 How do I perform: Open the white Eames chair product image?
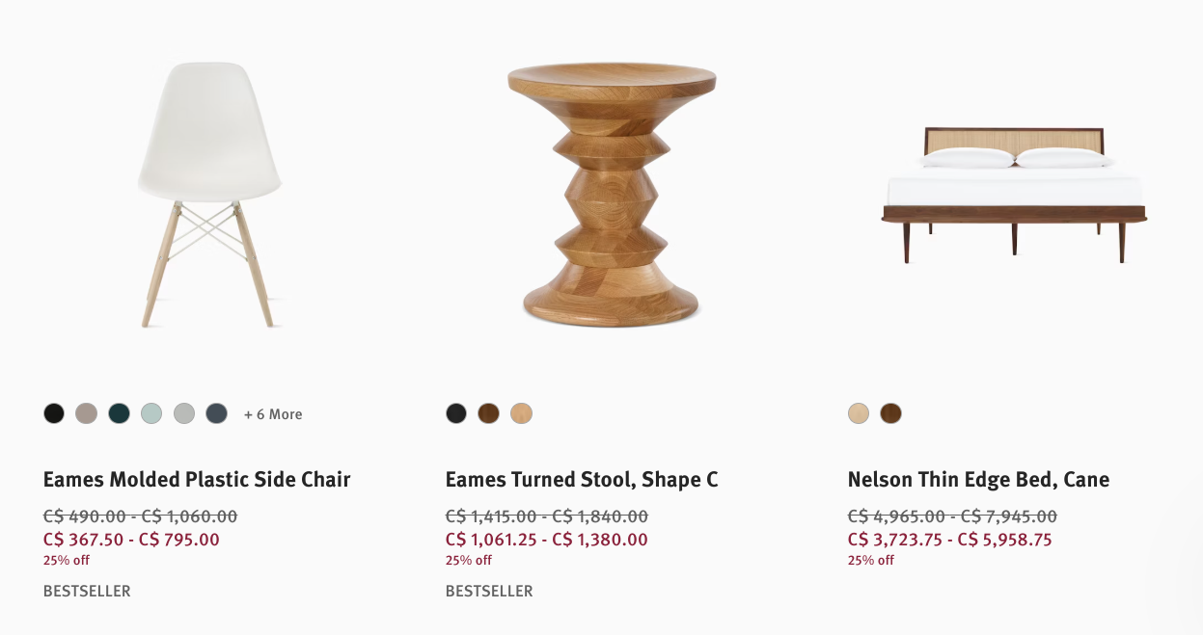209,195
